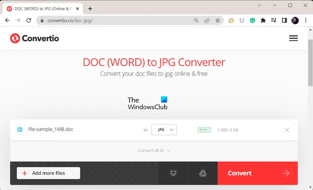Open Chrome three-dot menu
Image resolution: width=313 pixels, height=190 pixels.
coord(305,21)
